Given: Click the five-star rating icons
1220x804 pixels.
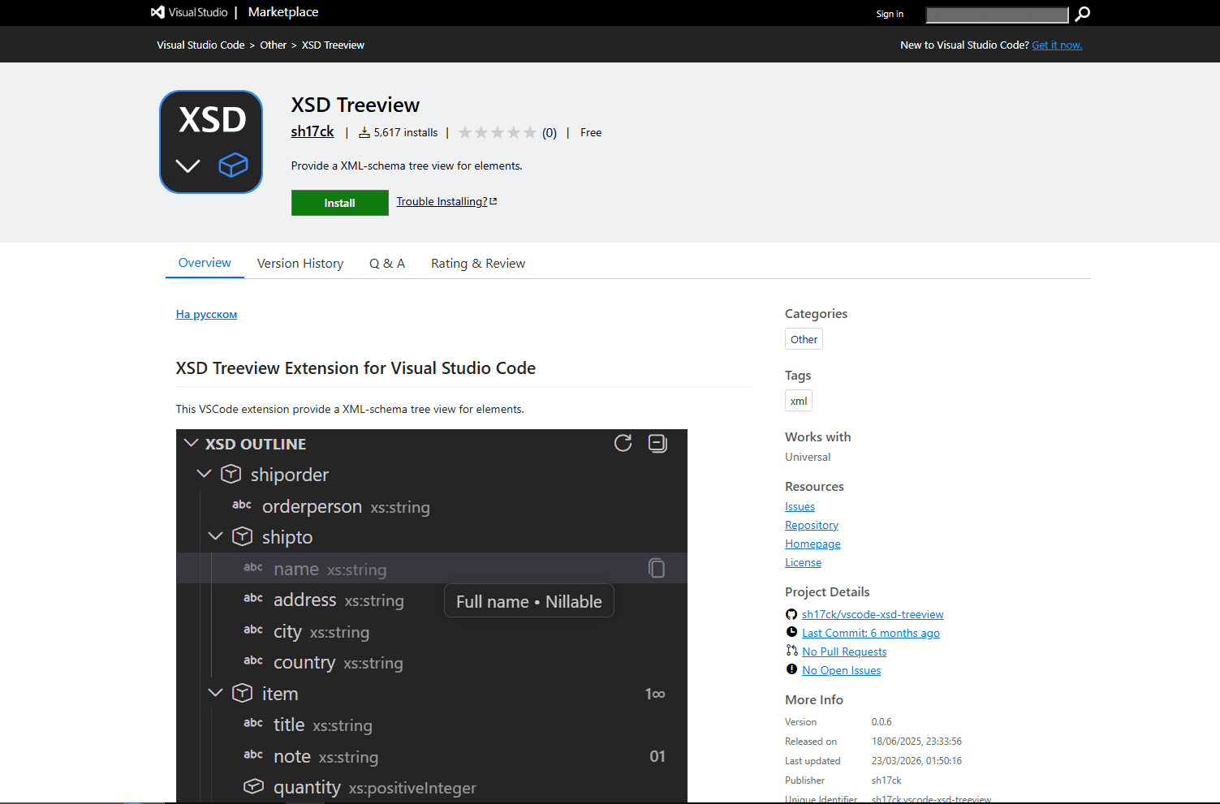Looking at the screenshot, I should pos(498,132).
